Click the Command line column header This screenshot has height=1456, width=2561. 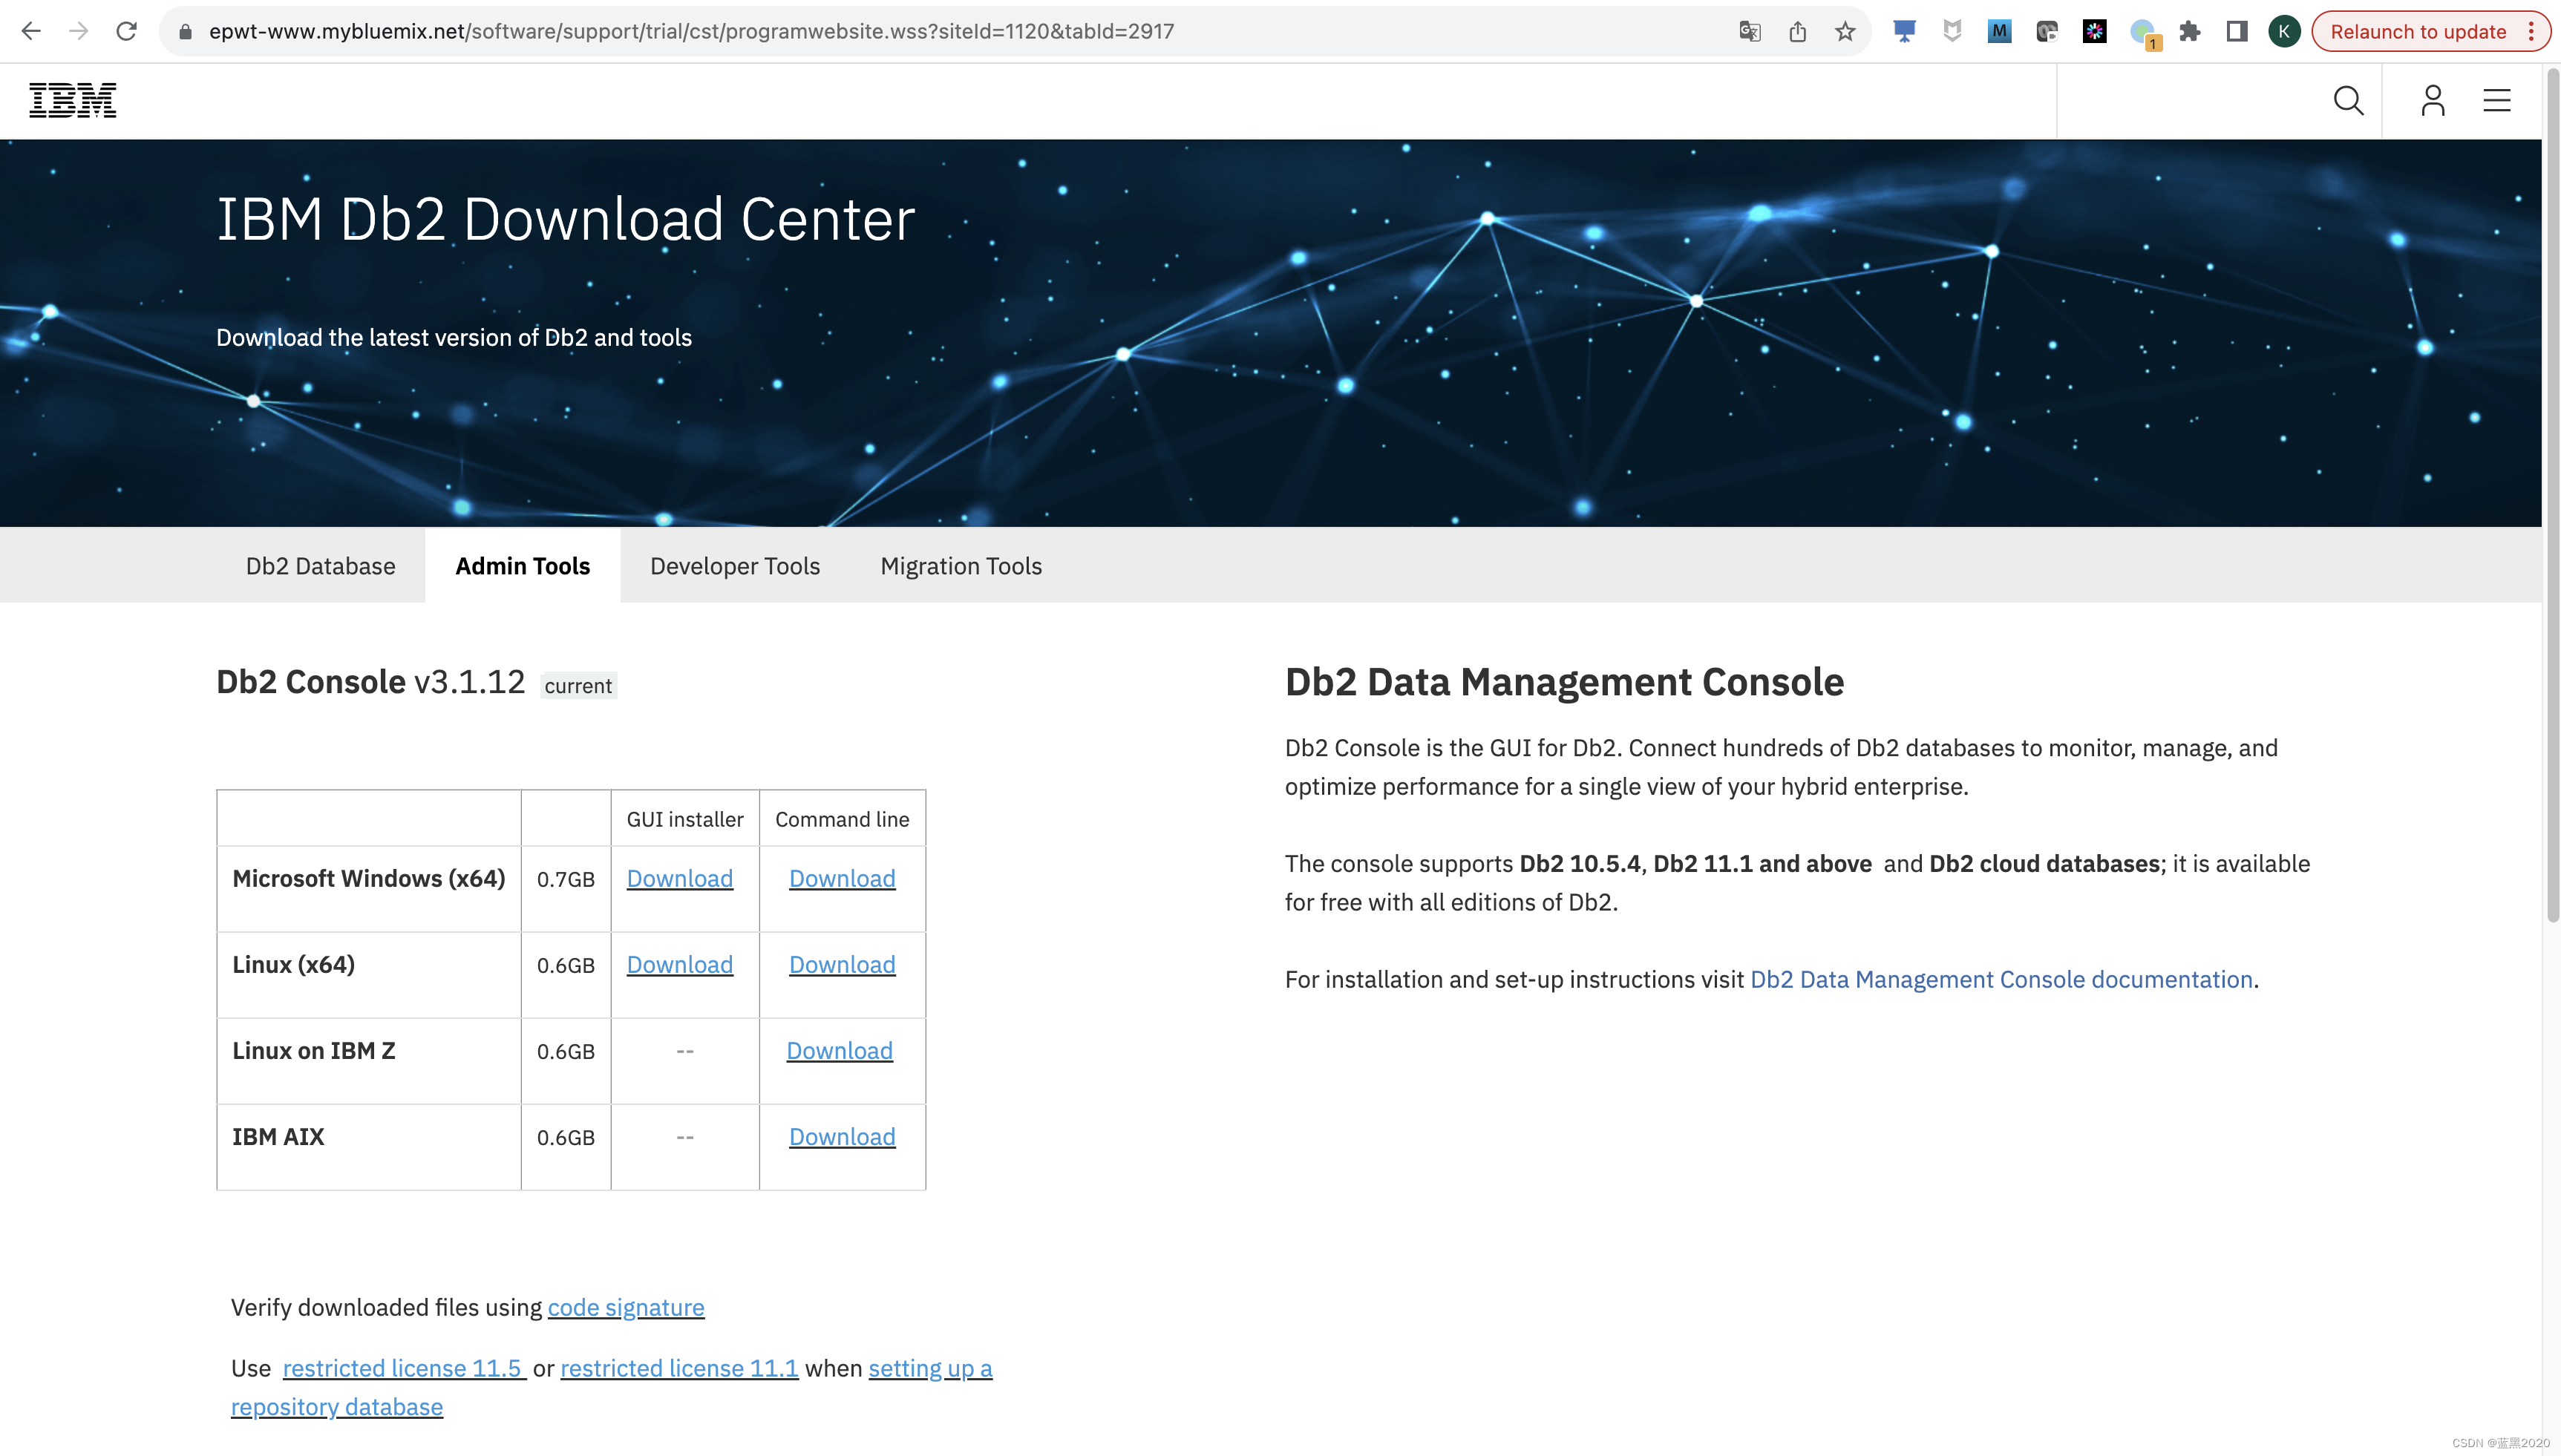click(842, 819)
